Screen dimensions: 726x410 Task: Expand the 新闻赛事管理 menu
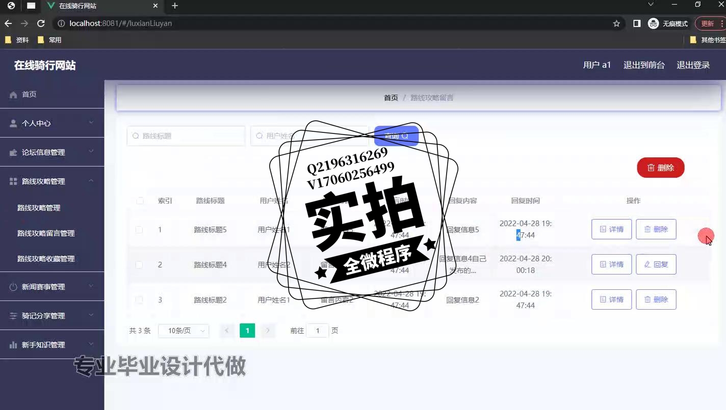(x=91, y=286)
